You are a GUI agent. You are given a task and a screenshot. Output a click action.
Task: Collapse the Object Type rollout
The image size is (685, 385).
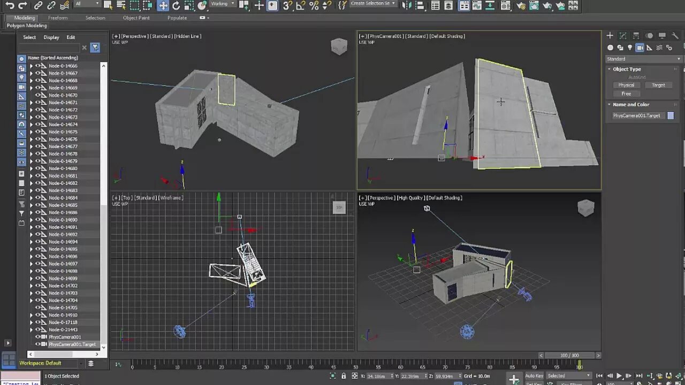pos(610,68)
